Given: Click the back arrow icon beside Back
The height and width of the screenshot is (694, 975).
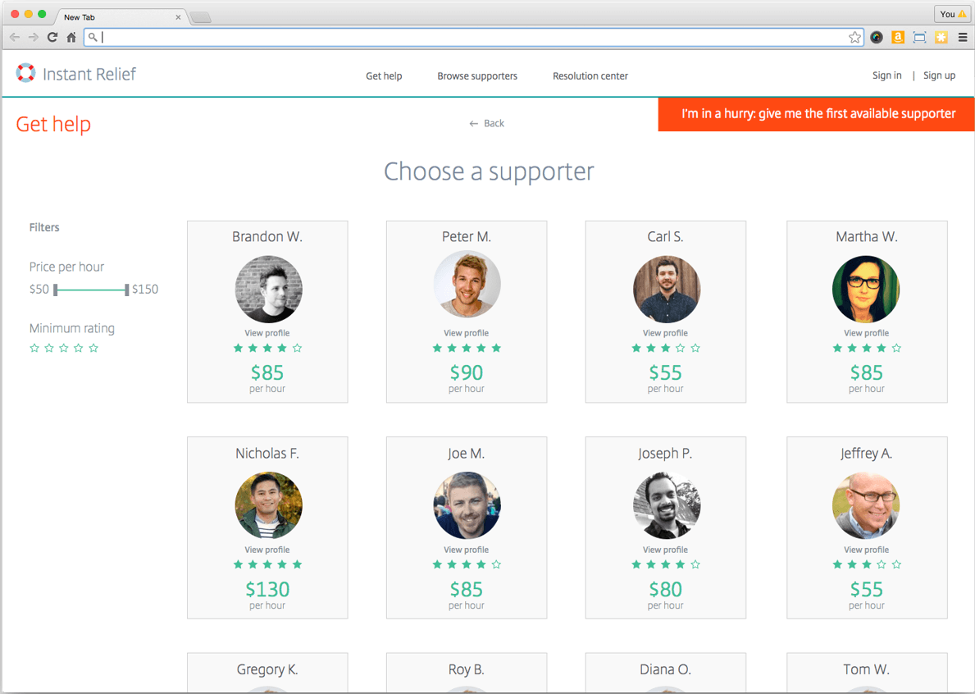Looking at the screenshot, I should [473, 124].
